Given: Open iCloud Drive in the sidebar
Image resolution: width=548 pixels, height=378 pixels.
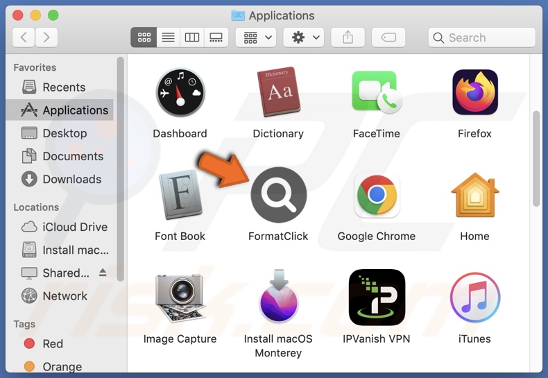Looking at the screenshot, I should [x=60, y=227].
